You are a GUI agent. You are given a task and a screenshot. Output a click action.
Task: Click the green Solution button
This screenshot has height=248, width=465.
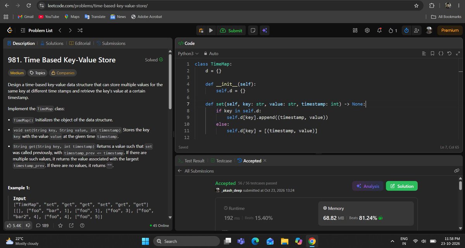click(x=402, y=186)
